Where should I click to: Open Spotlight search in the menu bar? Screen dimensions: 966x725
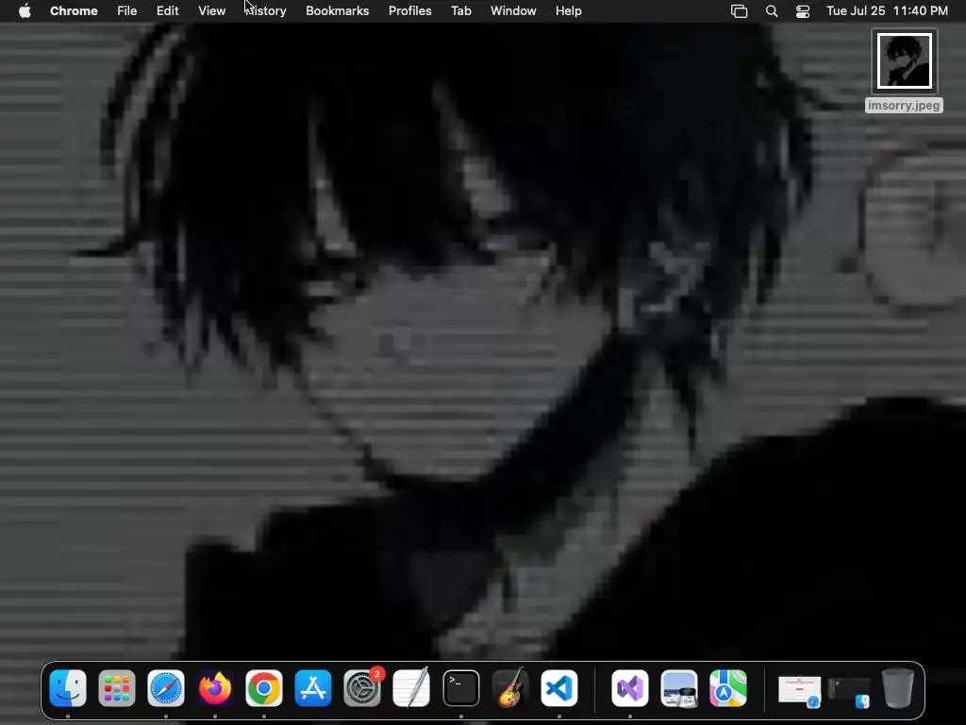coord(772,11)
